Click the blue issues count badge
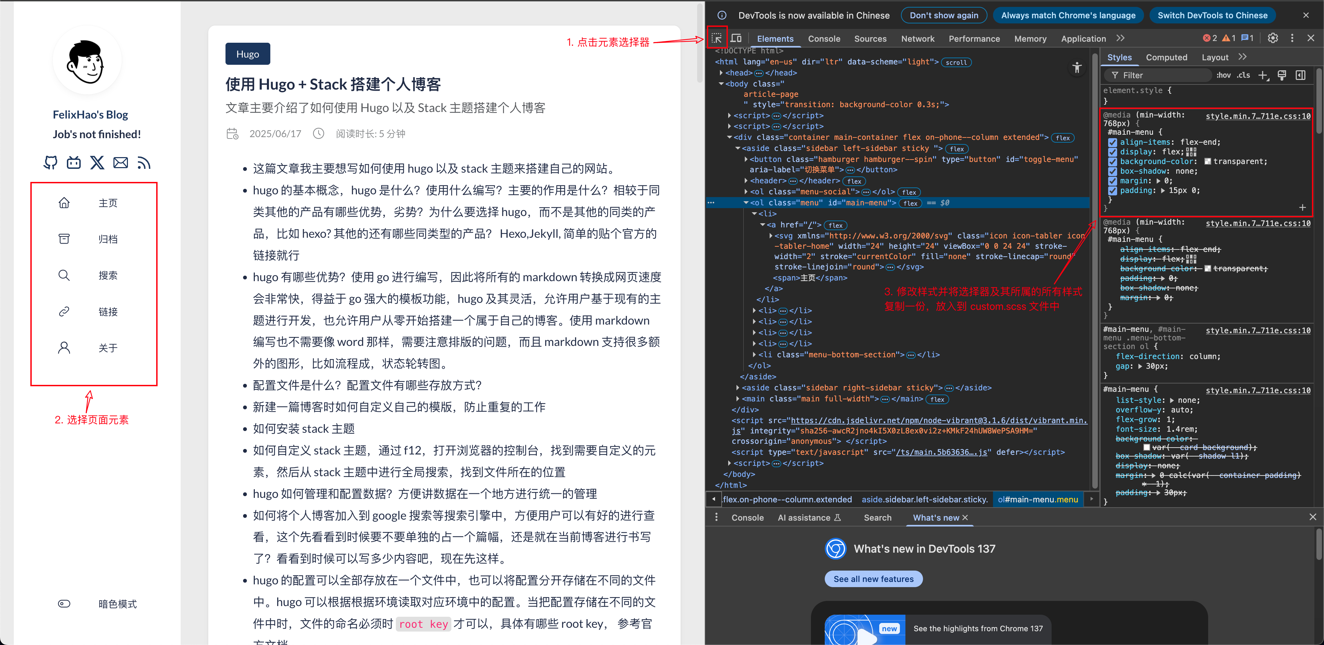This screenshot has height=645, width=1324. [1247, 38]
